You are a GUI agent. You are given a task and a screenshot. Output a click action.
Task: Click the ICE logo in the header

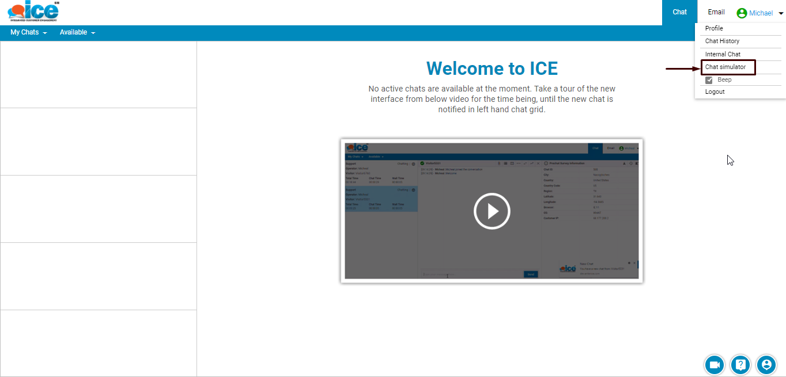(33, 12)
